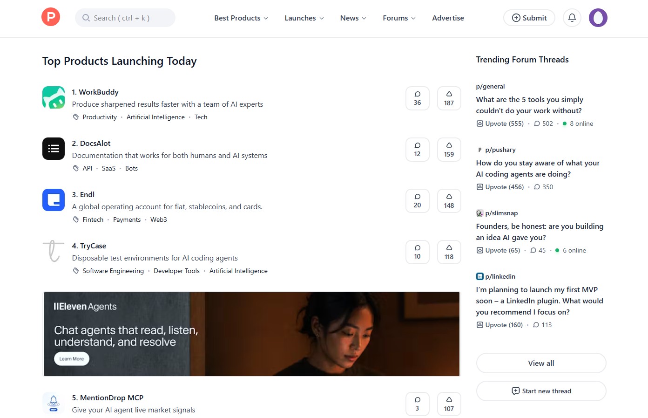Click the TryCase product icon

[54, 251]
